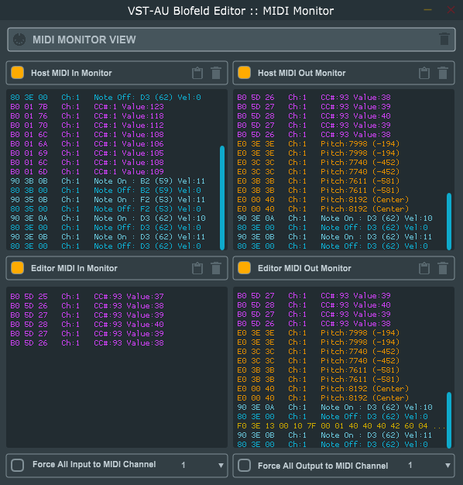Close the MIDI Monitor window
Screen dimensions: 463x485
(x=451, y=10)
